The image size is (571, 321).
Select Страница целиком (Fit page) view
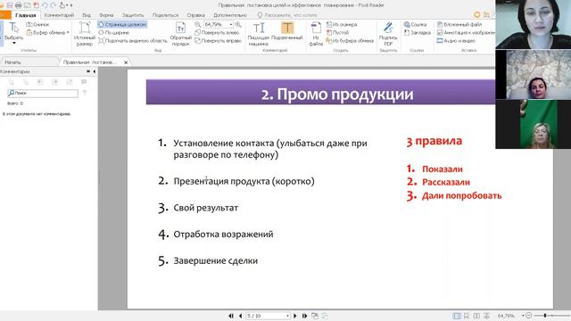pyautogui.click(x=122, y=24)
